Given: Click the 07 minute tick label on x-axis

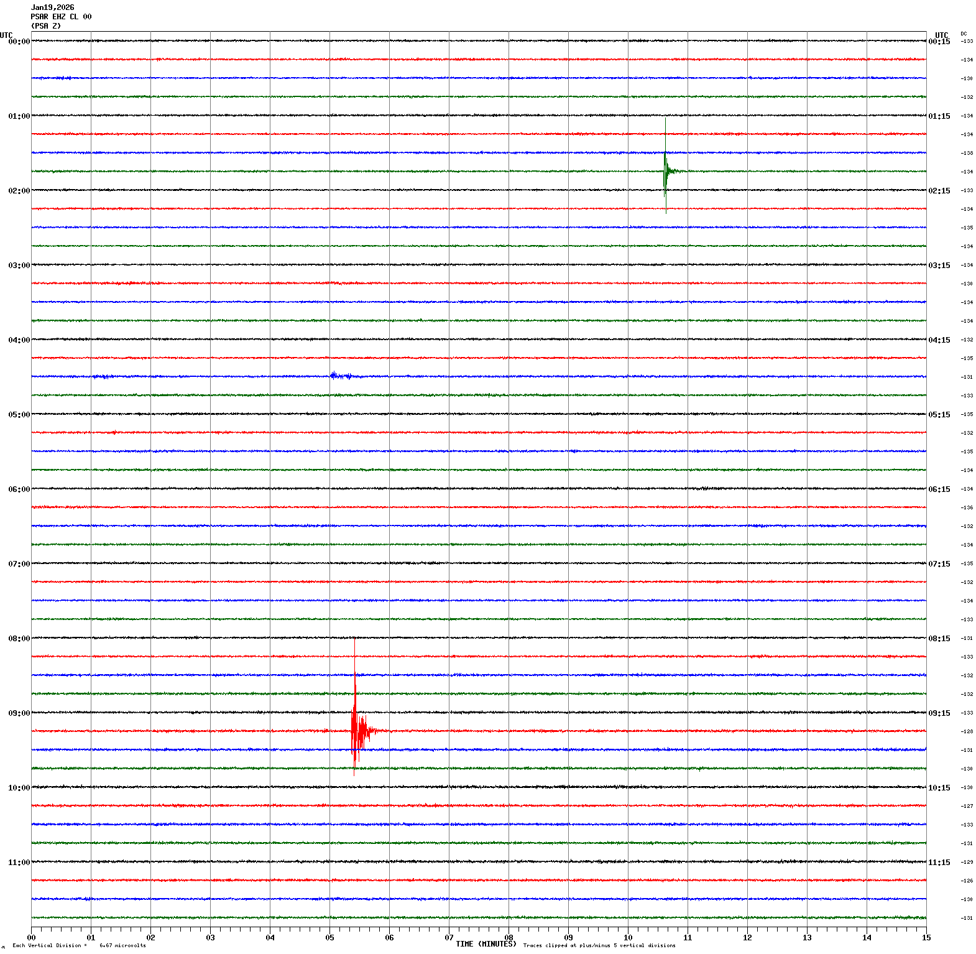Looking at the screenshot, I should tap(449, 938).
